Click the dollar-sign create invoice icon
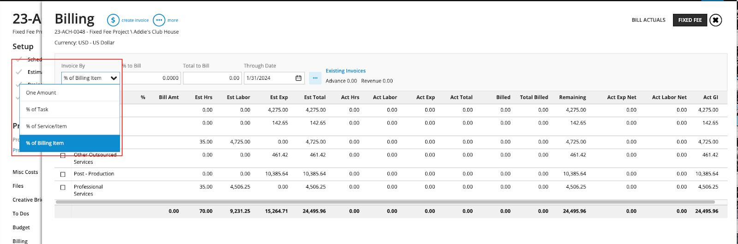738x244 pixels. 113,20
